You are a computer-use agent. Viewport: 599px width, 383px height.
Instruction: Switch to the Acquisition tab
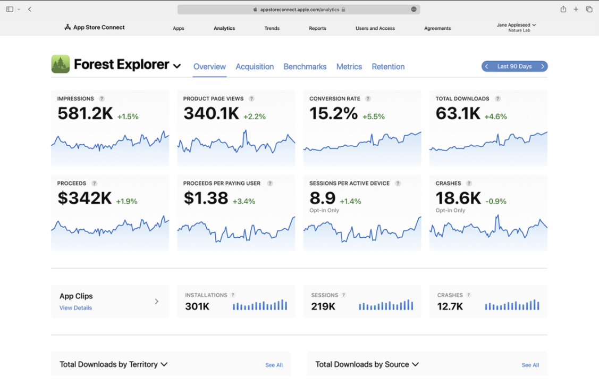click(x=255, y=66)
